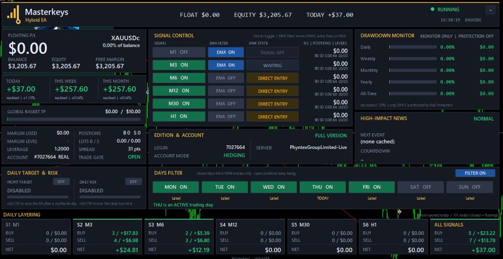Click the spread value 31 pts
This screenshot has width=503, height=259.
coord(134,149)
